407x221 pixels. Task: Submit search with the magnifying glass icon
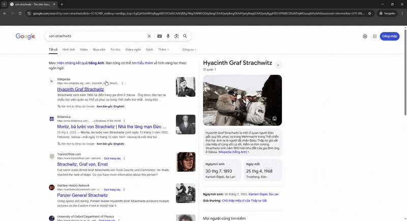pos(185,36)
